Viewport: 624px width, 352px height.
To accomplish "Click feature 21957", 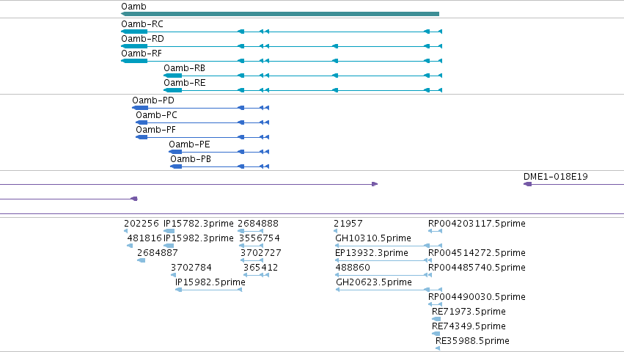I will click(x=348, y=224).
